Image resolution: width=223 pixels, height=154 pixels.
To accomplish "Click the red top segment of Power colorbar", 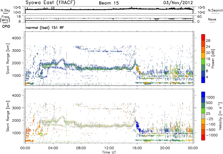I will click(203, 38).
